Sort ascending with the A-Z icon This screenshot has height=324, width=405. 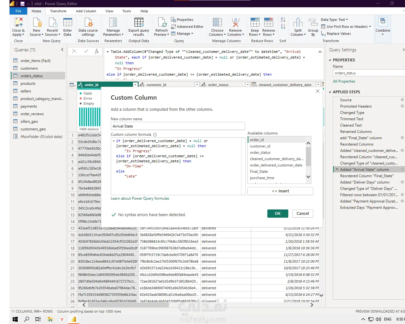click(283, 20)
